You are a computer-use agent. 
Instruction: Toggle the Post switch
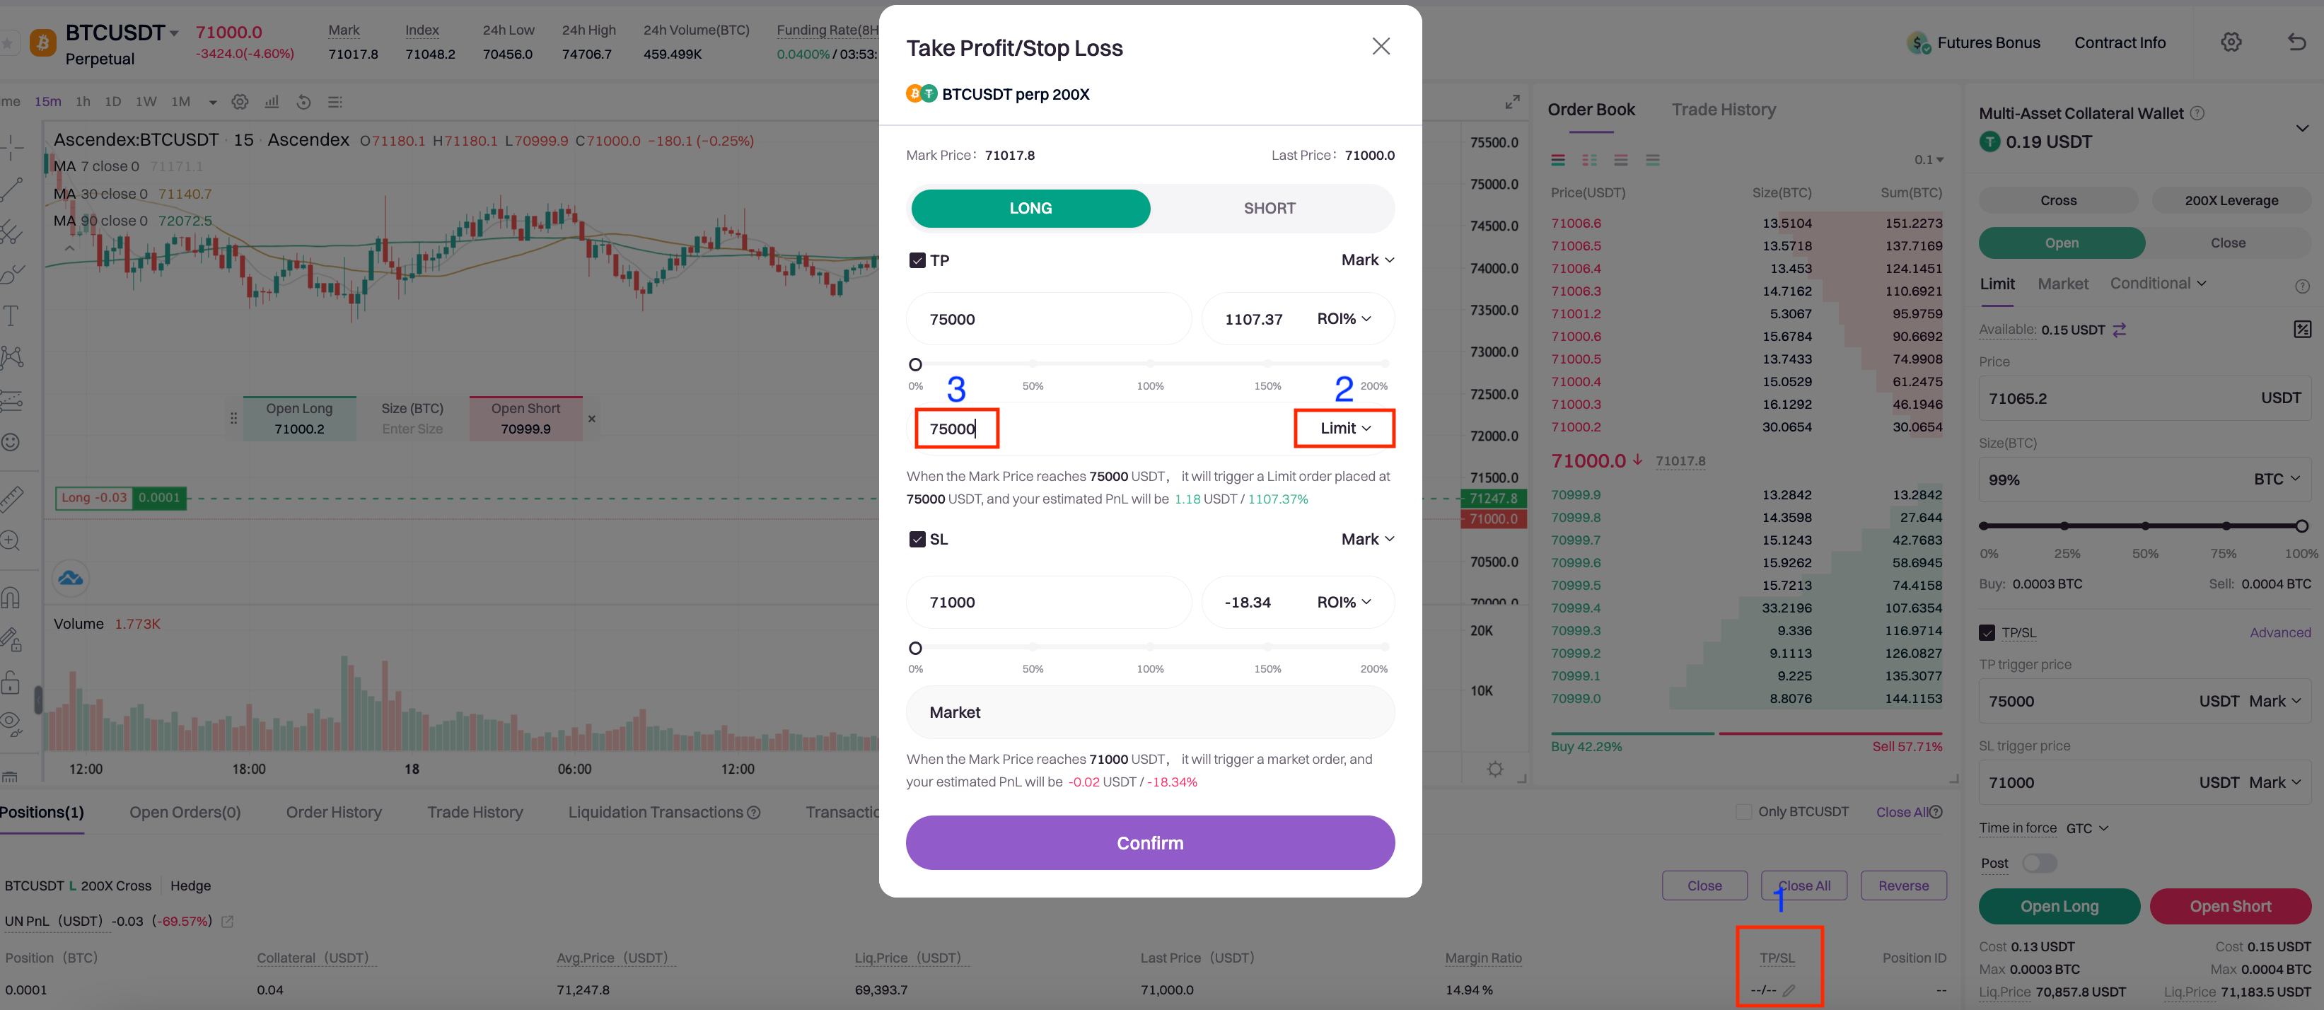click(2038, 863)
